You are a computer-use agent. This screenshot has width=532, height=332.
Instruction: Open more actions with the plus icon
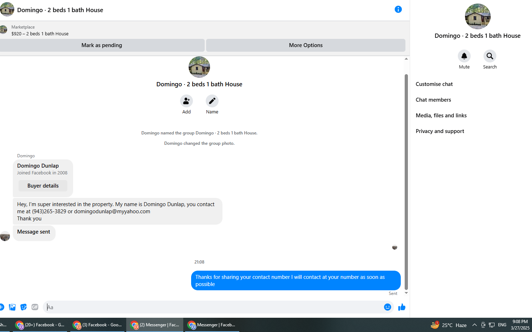(2, 307)
